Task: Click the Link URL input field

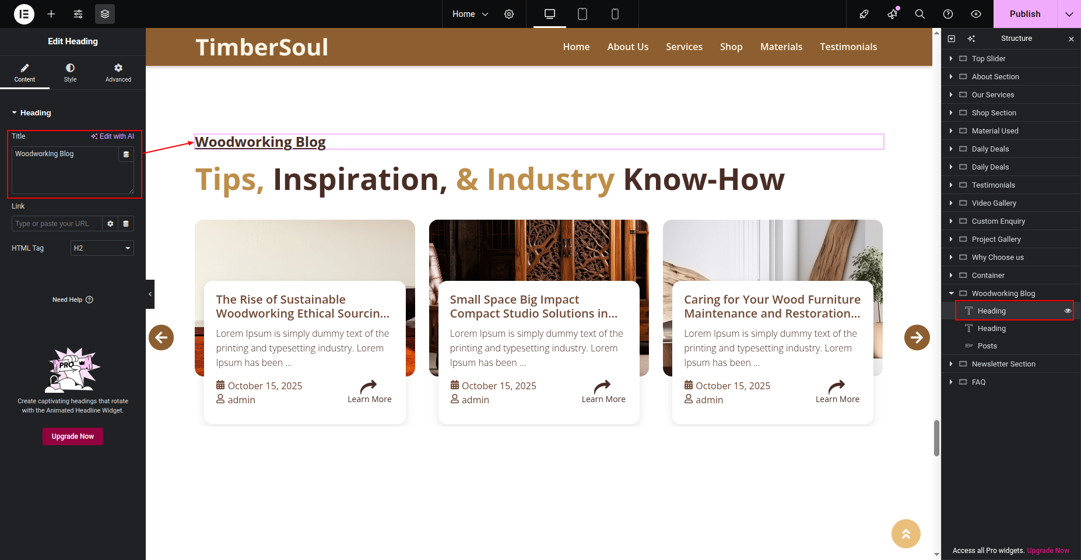Action: click(57, 224)
